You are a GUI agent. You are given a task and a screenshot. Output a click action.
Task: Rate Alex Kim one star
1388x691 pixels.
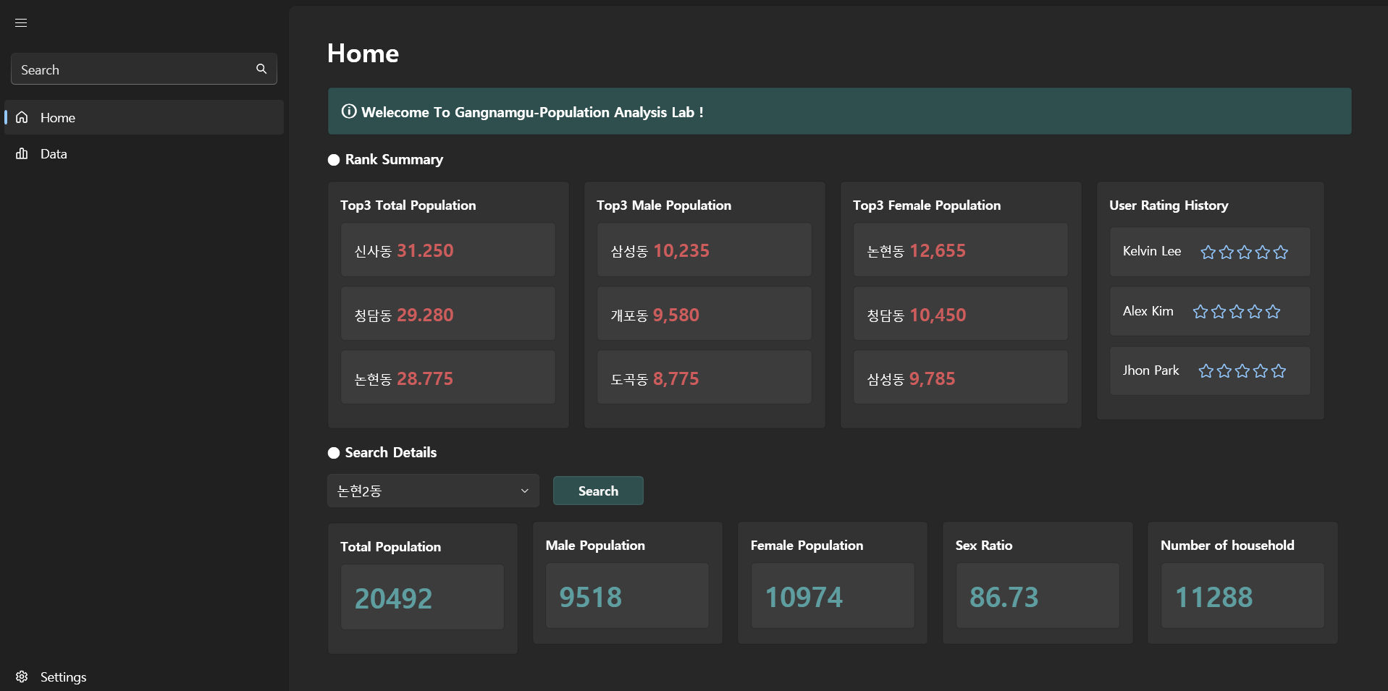pos(1200,312)
